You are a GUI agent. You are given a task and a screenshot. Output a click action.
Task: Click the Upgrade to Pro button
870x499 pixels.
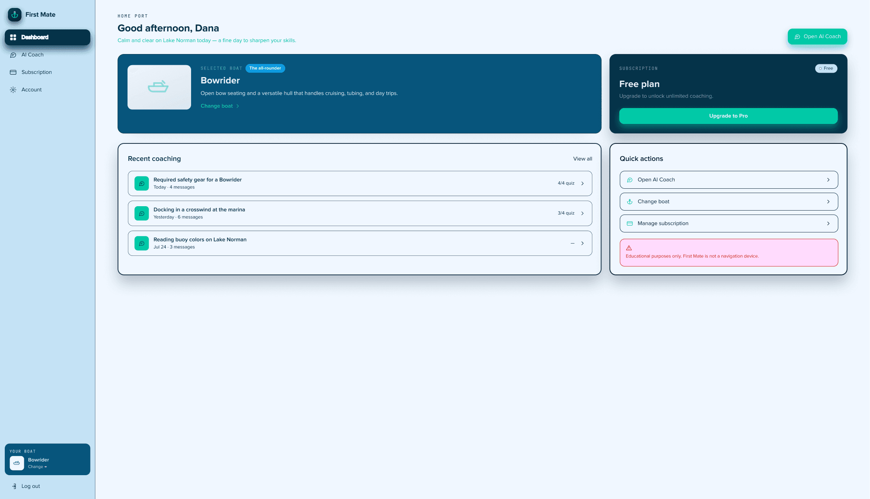point(728,116)
